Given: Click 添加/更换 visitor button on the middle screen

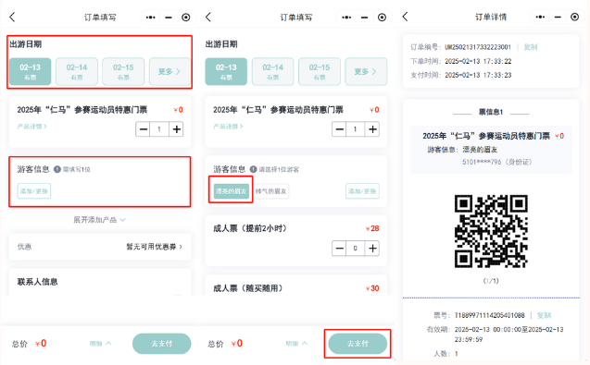Looking at the screenshot, I should click(362, 191).
